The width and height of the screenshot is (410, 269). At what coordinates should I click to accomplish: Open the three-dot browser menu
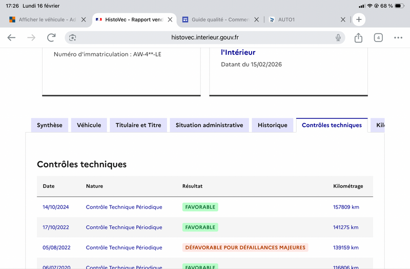coord(398,37)
